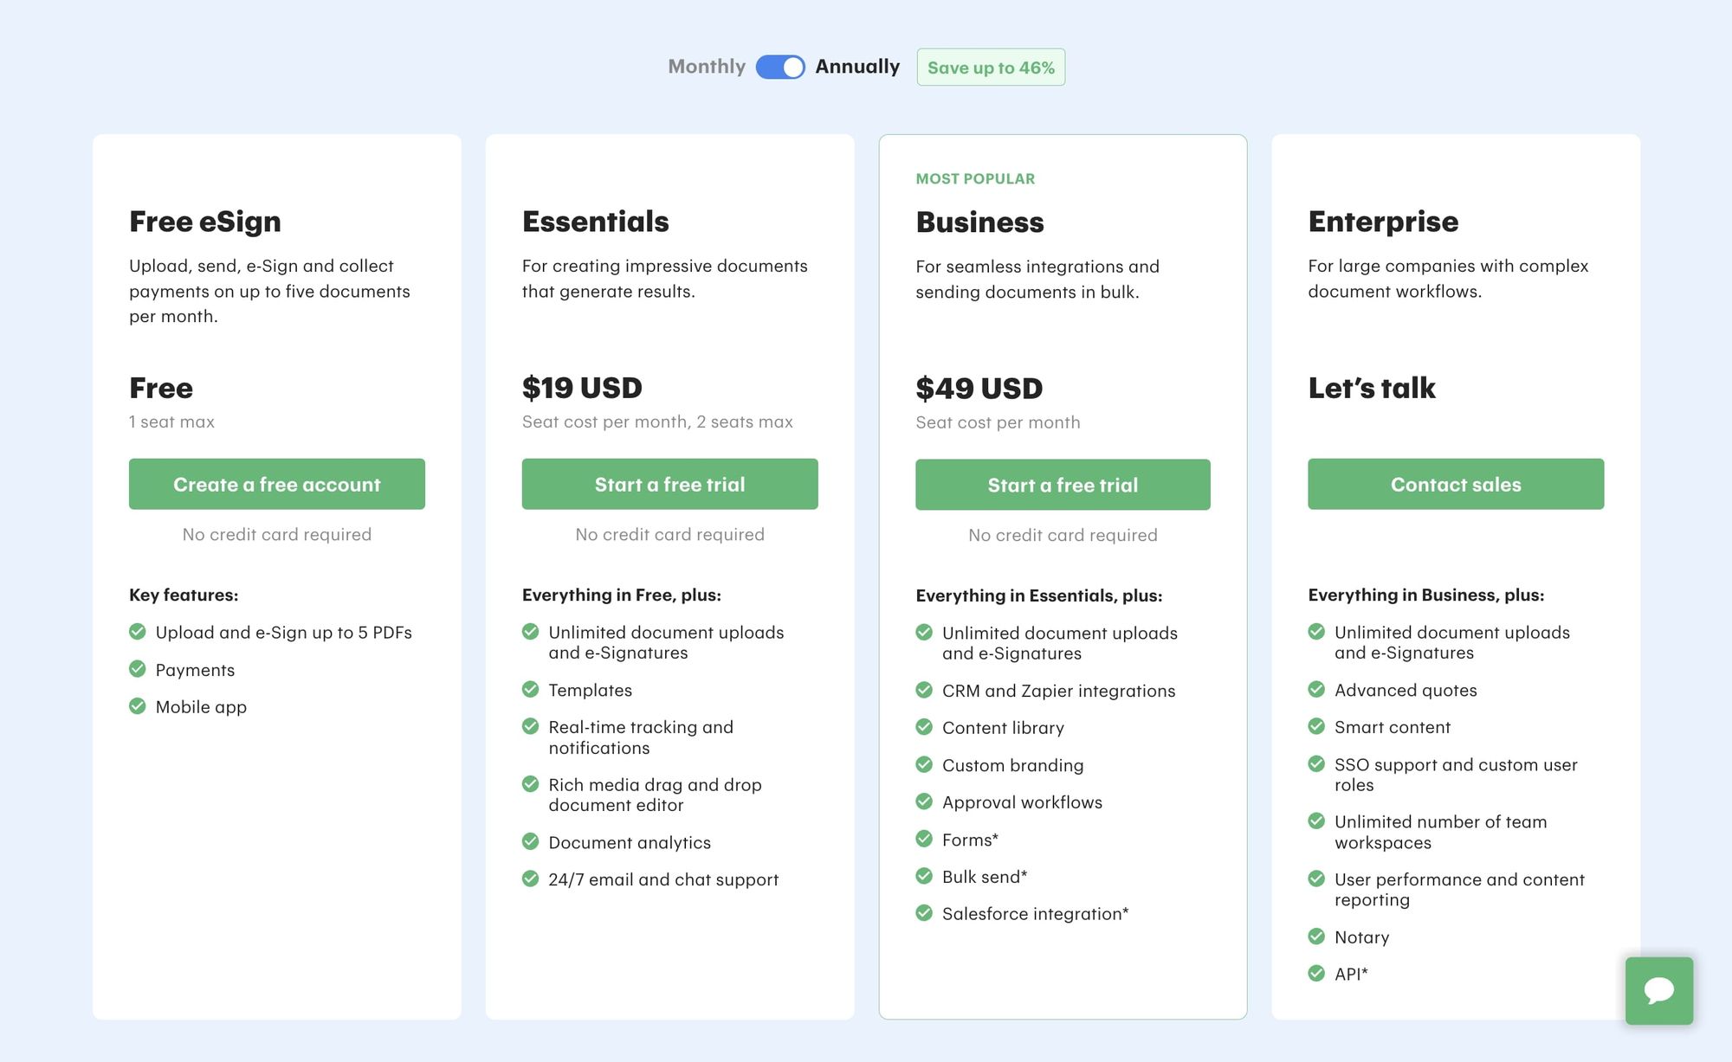Toggle the Monthly/Annually billing switch
This screenshot has height=1062, width=1732.
pyautogui.click(x=780, y=67)
